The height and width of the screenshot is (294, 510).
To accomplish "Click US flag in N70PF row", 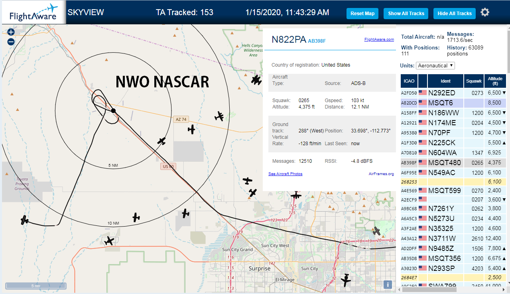I will click(423, 133).
